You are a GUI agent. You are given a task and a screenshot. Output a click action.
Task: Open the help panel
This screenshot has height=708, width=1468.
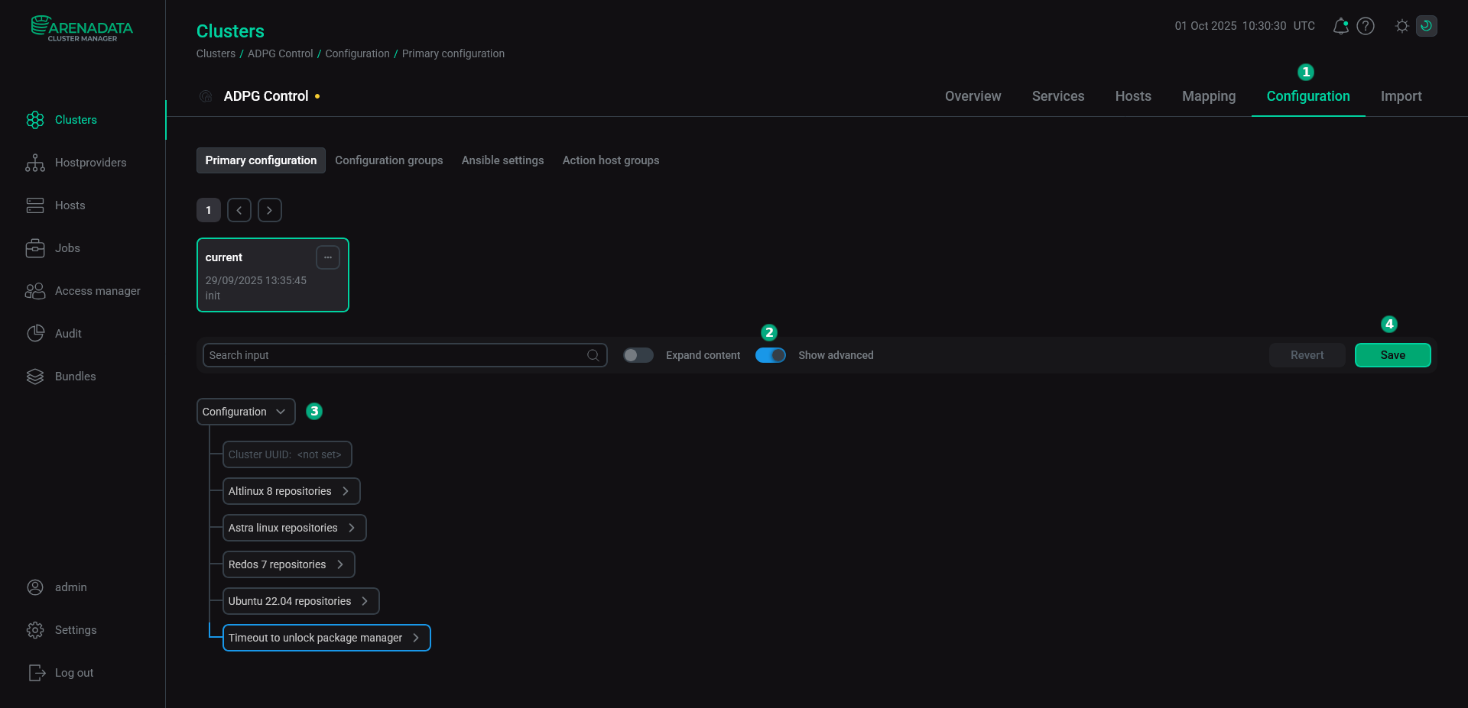click(1366, 25)
